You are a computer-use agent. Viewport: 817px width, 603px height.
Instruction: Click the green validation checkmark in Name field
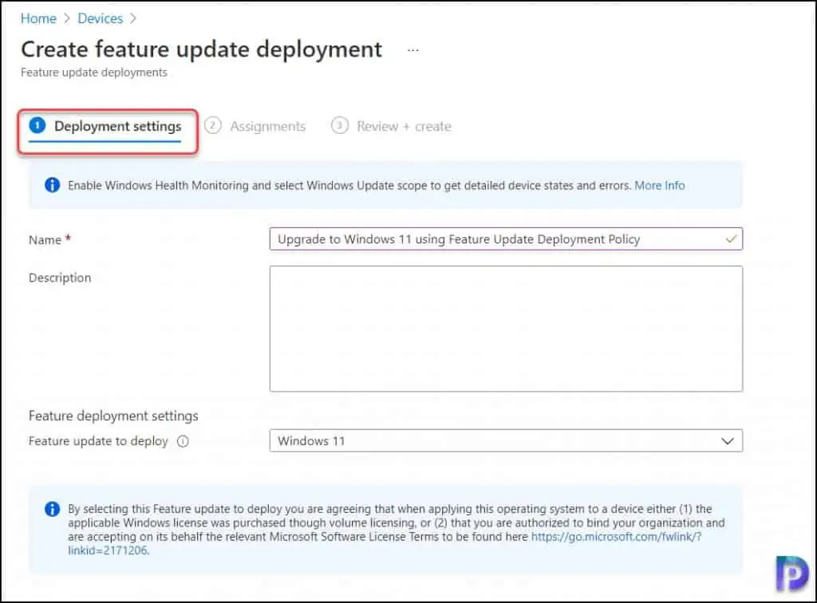pyautogui.click(x=731, y=239)
